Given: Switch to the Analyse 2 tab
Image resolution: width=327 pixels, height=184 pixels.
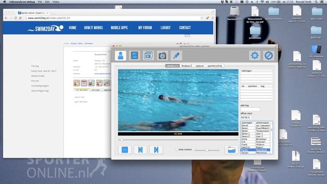Looking at the screenshot, I should [186, 66].
